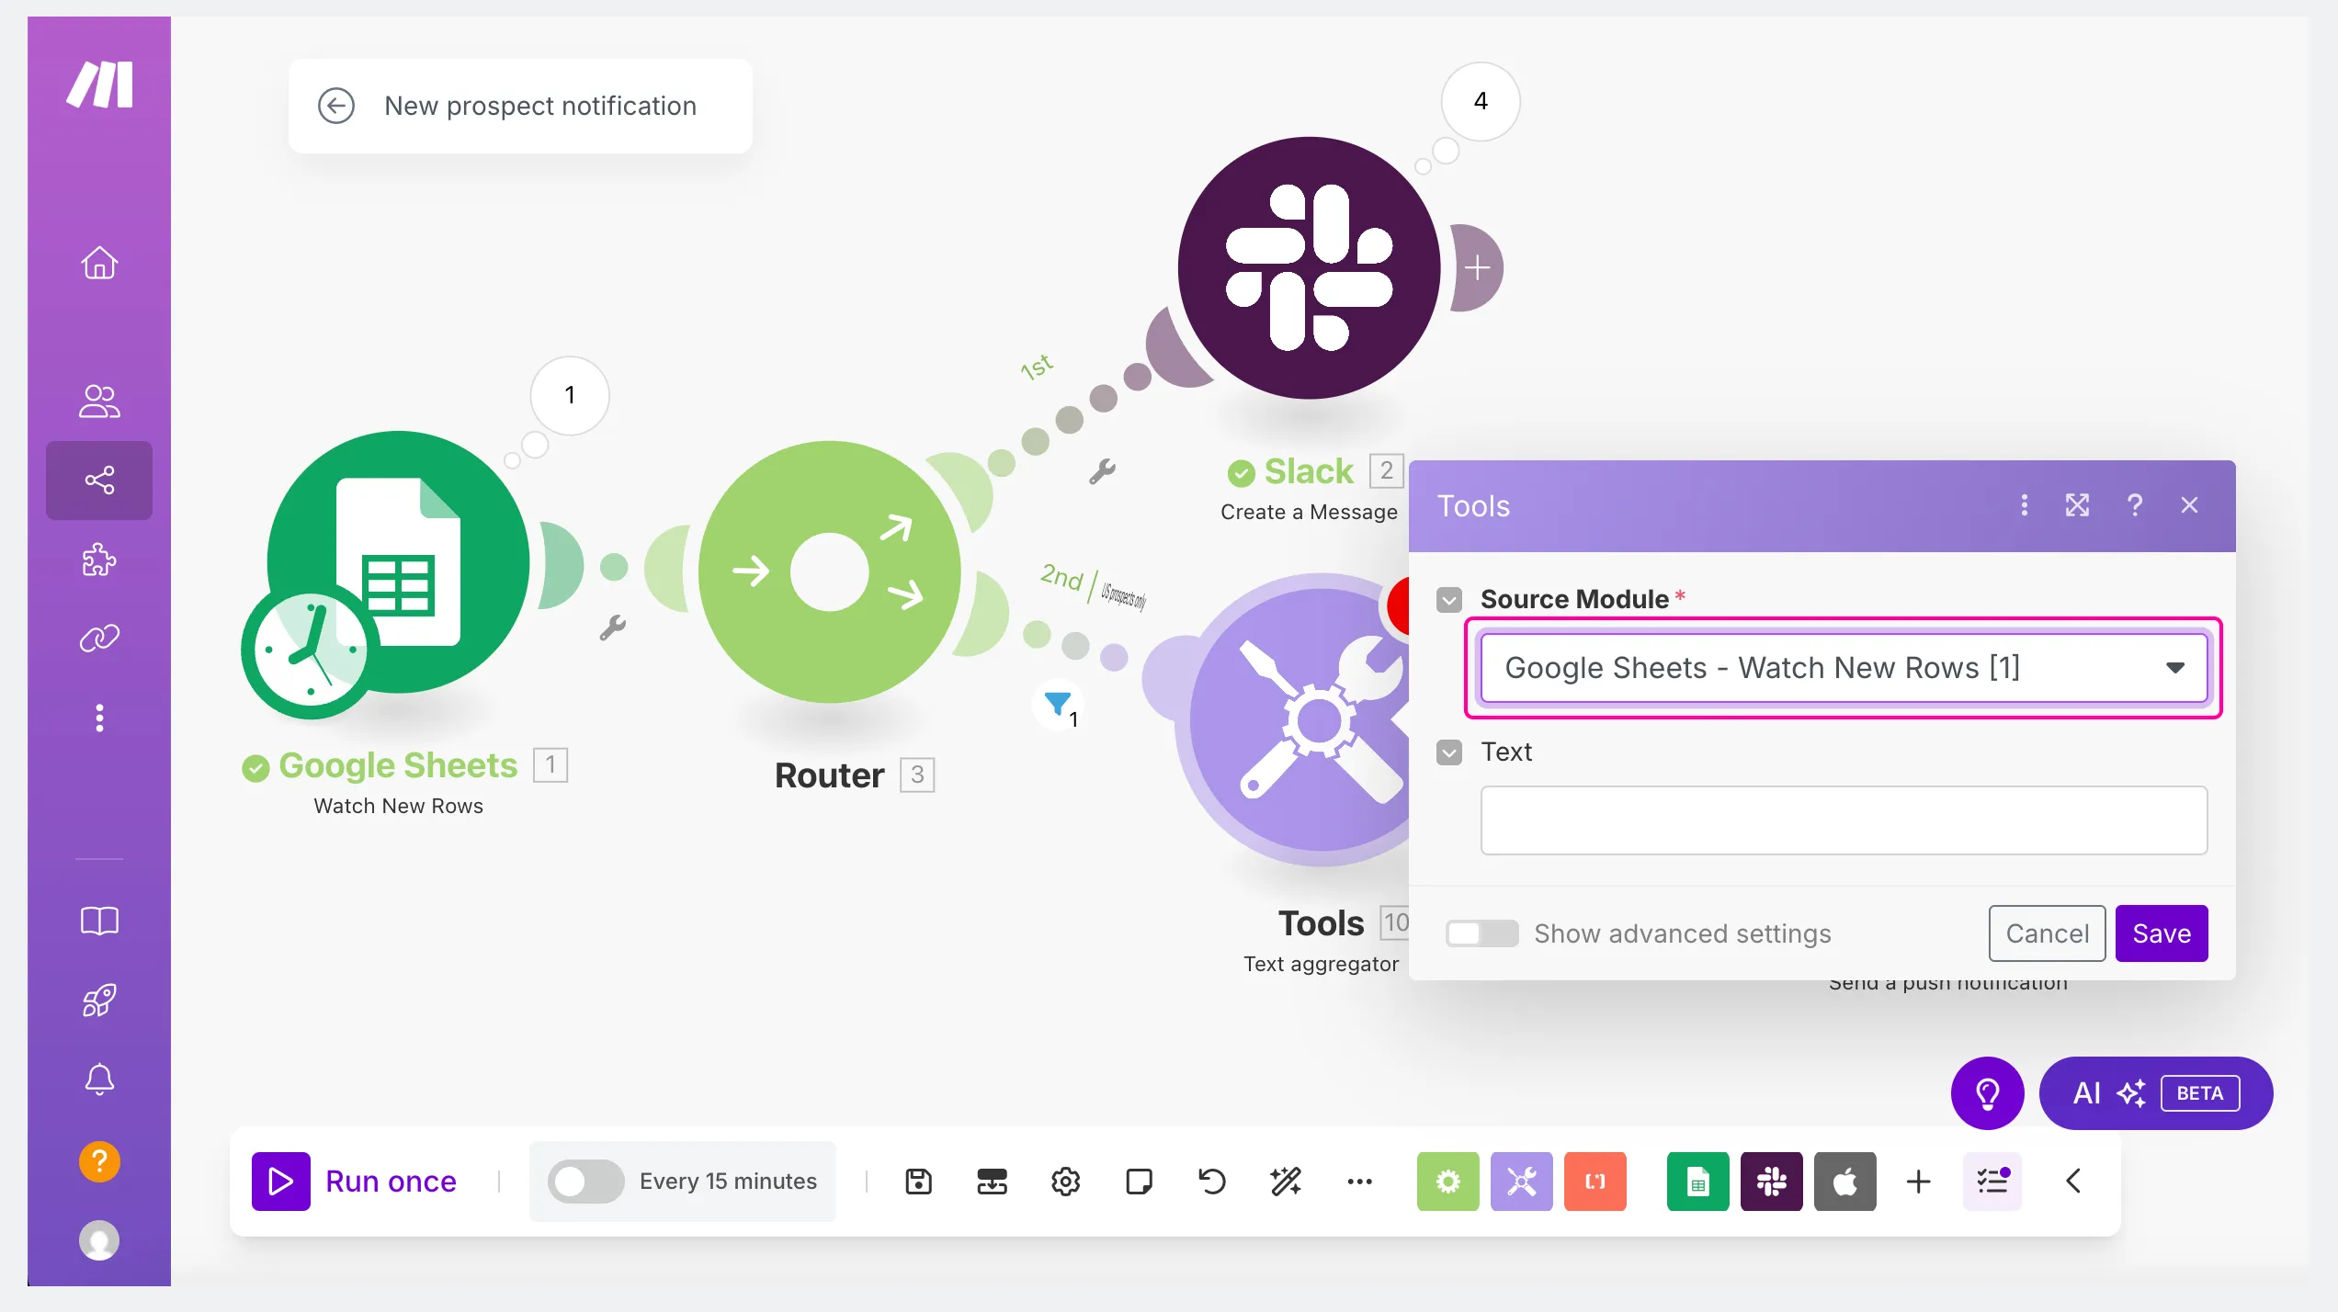Screen dimensions: 2338x1312
Task: Cancel the Tools dialog
Action: pyautogui.click(x=2047, y=933)
